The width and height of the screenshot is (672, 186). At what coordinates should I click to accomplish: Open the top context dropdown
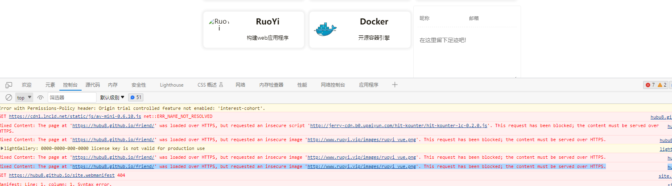(x=24, y=97)
